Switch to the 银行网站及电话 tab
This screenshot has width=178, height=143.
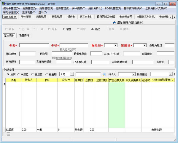106,17
